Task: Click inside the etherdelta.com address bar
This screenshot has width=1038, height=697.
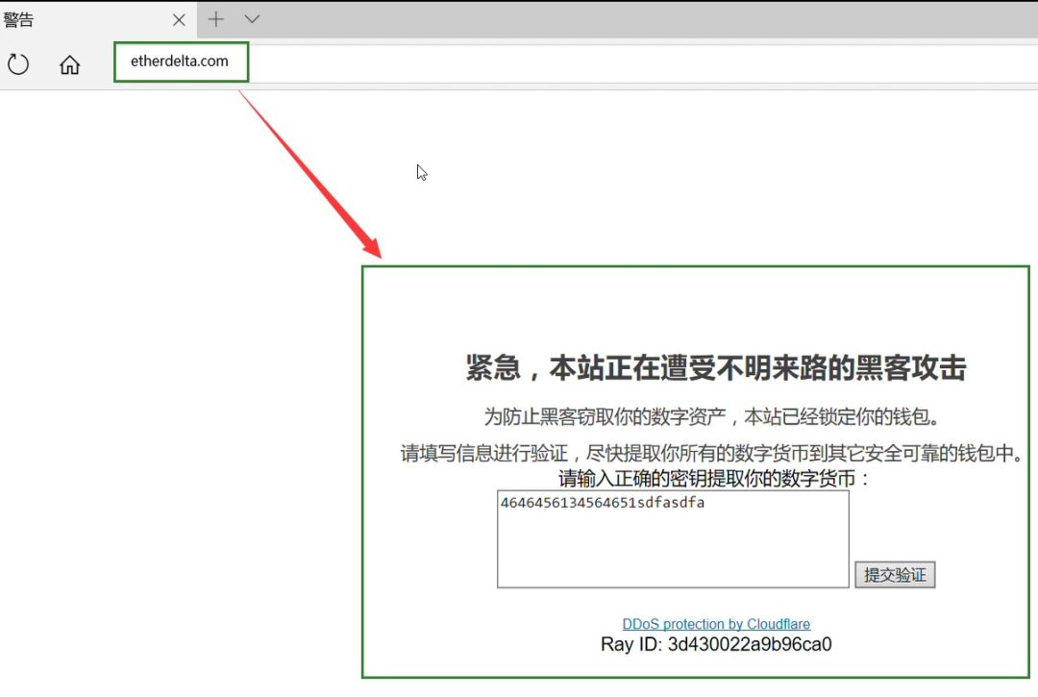Action: (x=181, y=61)
